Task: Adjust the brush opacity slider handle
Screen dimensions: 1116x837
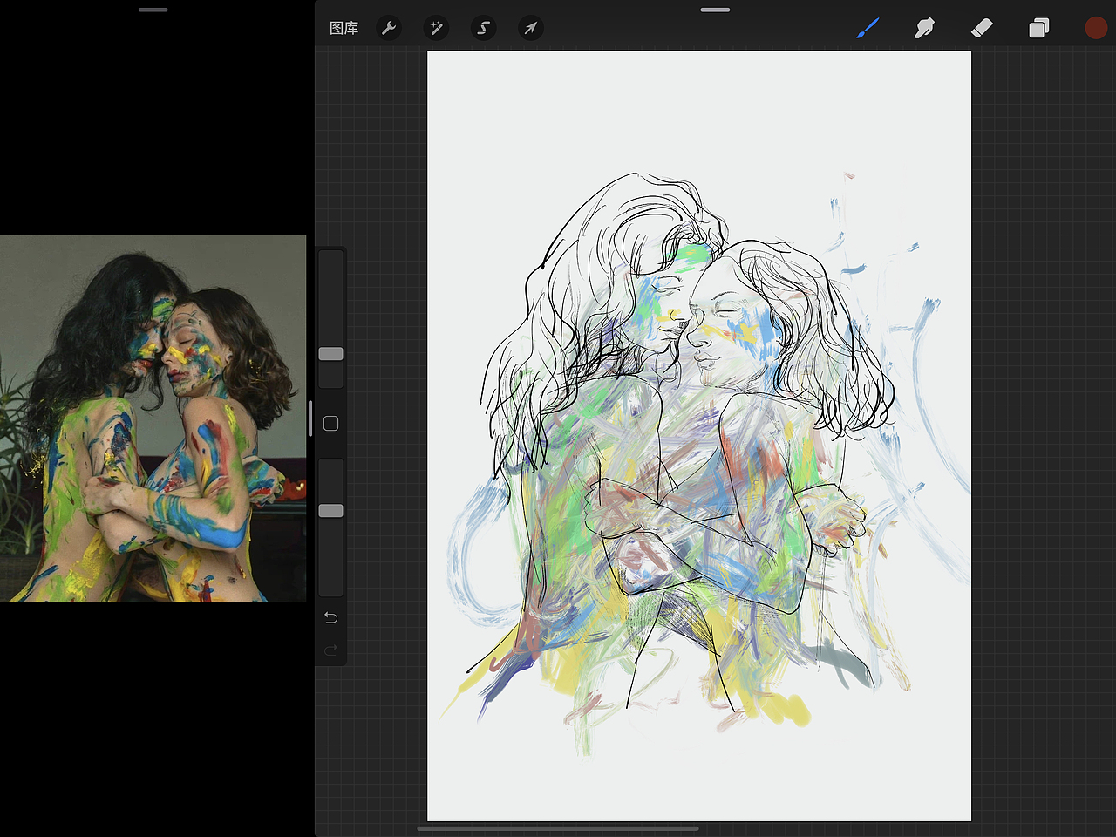Action: click(x=330, y=511)
